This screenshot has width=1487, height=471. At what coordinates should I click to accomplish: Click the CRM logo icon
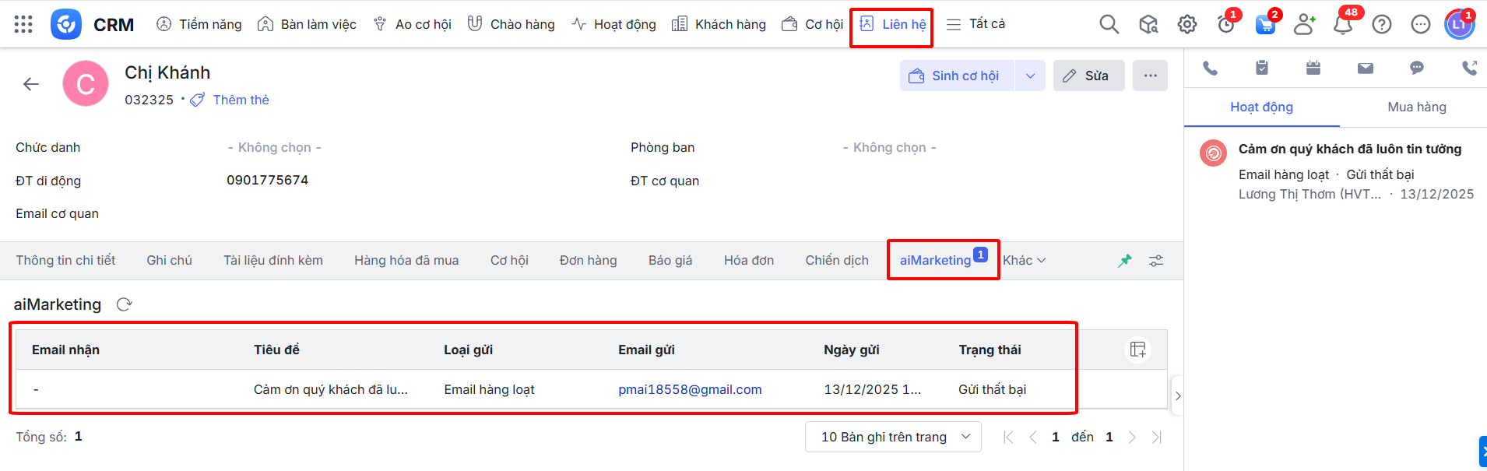pyautogui.click(x=66, y=24)
